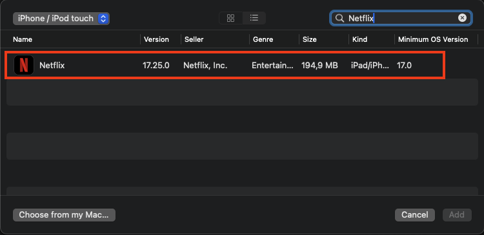The height and width of the screenshot is (235, 484).
Task: Sort by the Size column header
Action: pyautogui.click(x=310, y=39)
